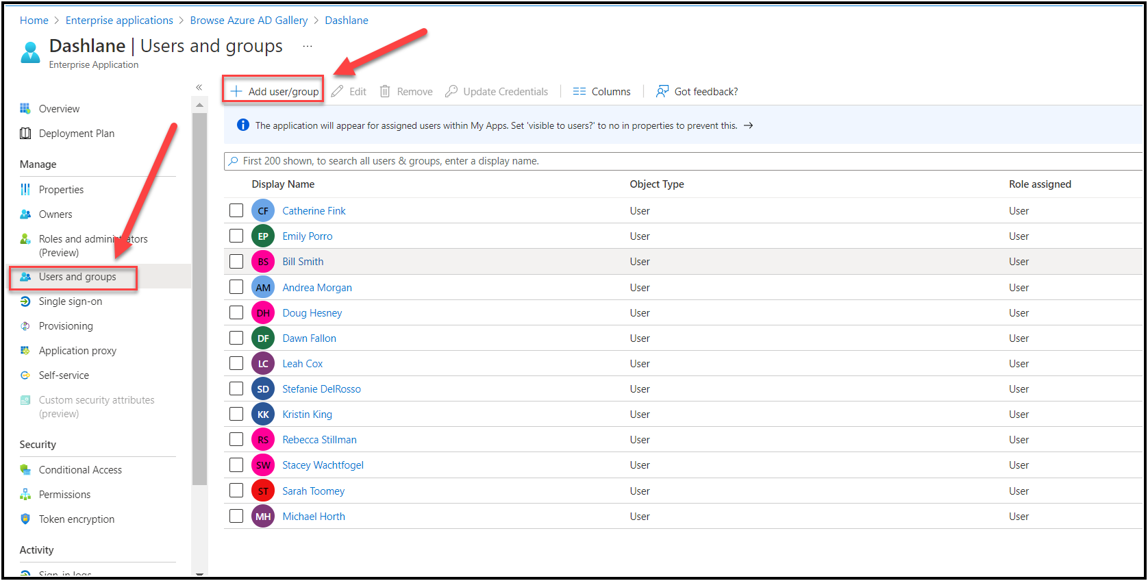Open the Conditional Access menu item
This screenshot has height=581, width=1148.
tap(80, 470)
